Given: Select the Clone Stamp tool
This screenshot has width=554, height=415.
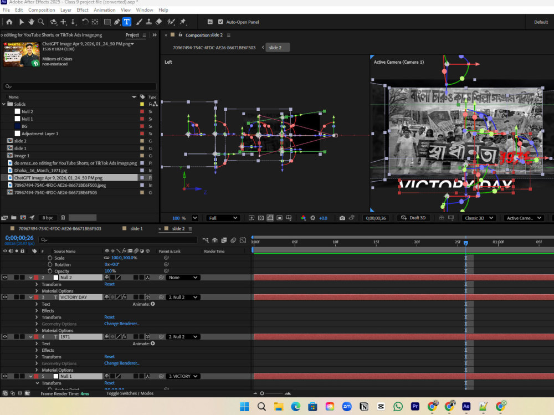Looking at the screenshot, I should coord(148,22).
